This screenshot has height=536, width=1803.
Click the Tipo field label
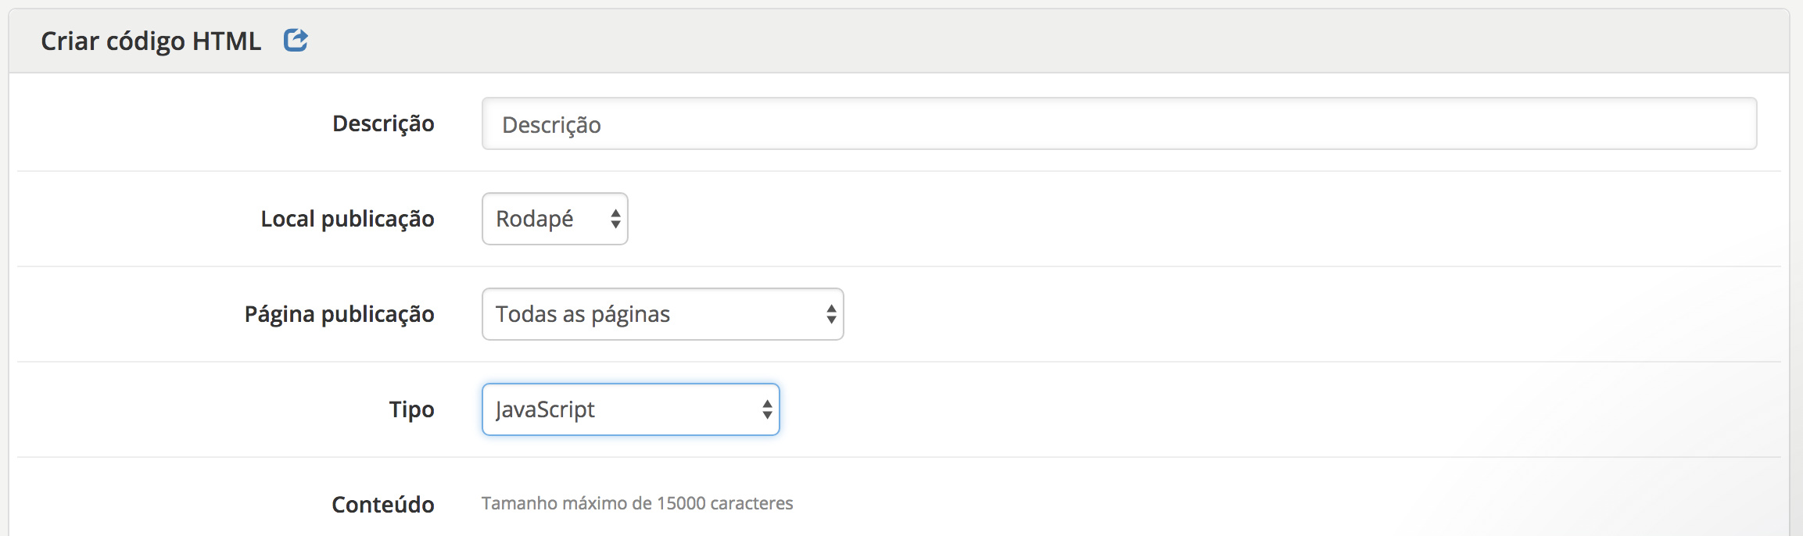411,409
